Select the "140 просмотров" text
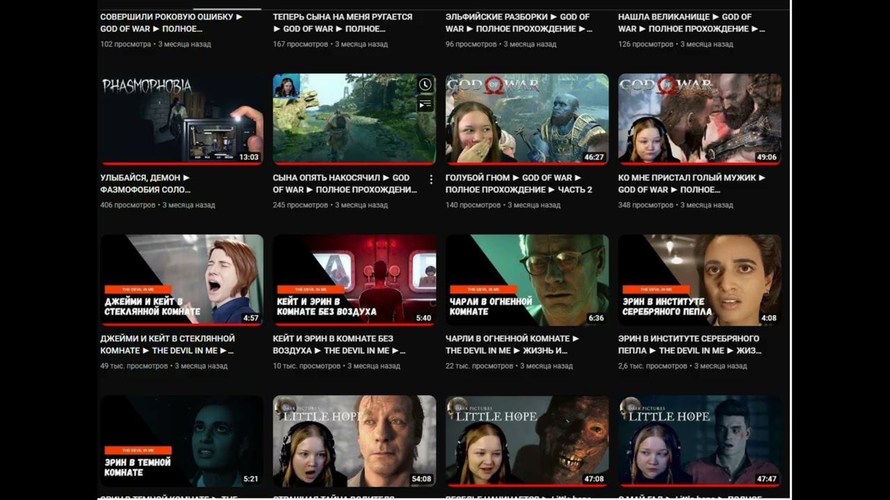Image resolution: width=890 pixels, height=500 pixels. coord(474,205)
